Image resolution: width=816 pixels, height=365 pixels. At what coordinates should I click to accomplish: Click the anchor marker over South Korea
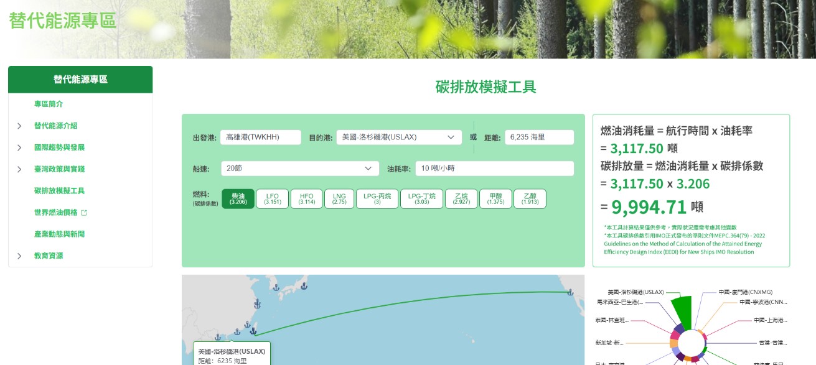coord(274,287)
